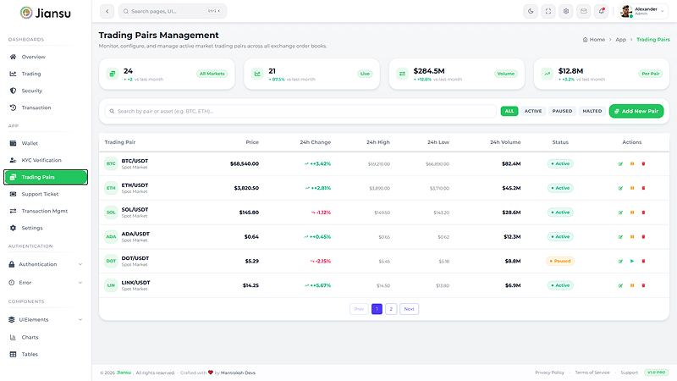This screenshot has height=381, width=677.
Task: Expand the Authentication sidebar menu
Action: 46,264
